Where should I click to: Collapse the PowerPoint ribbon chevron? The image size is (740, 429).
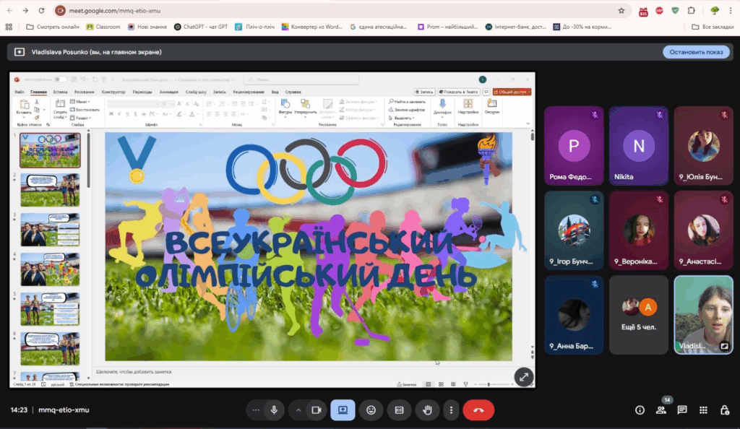pyautogui.click(x=528, y=124)
